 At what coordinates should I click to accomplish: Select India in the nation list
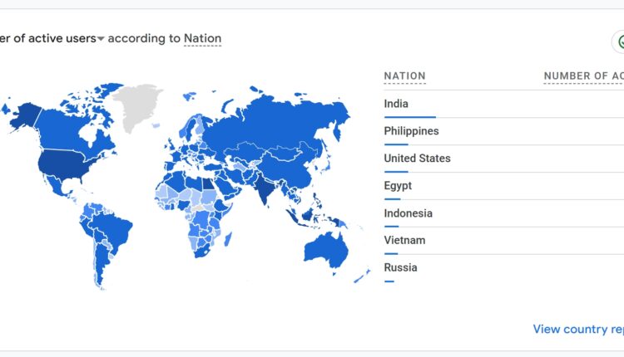pyautogui.click(x=396, y=104)
